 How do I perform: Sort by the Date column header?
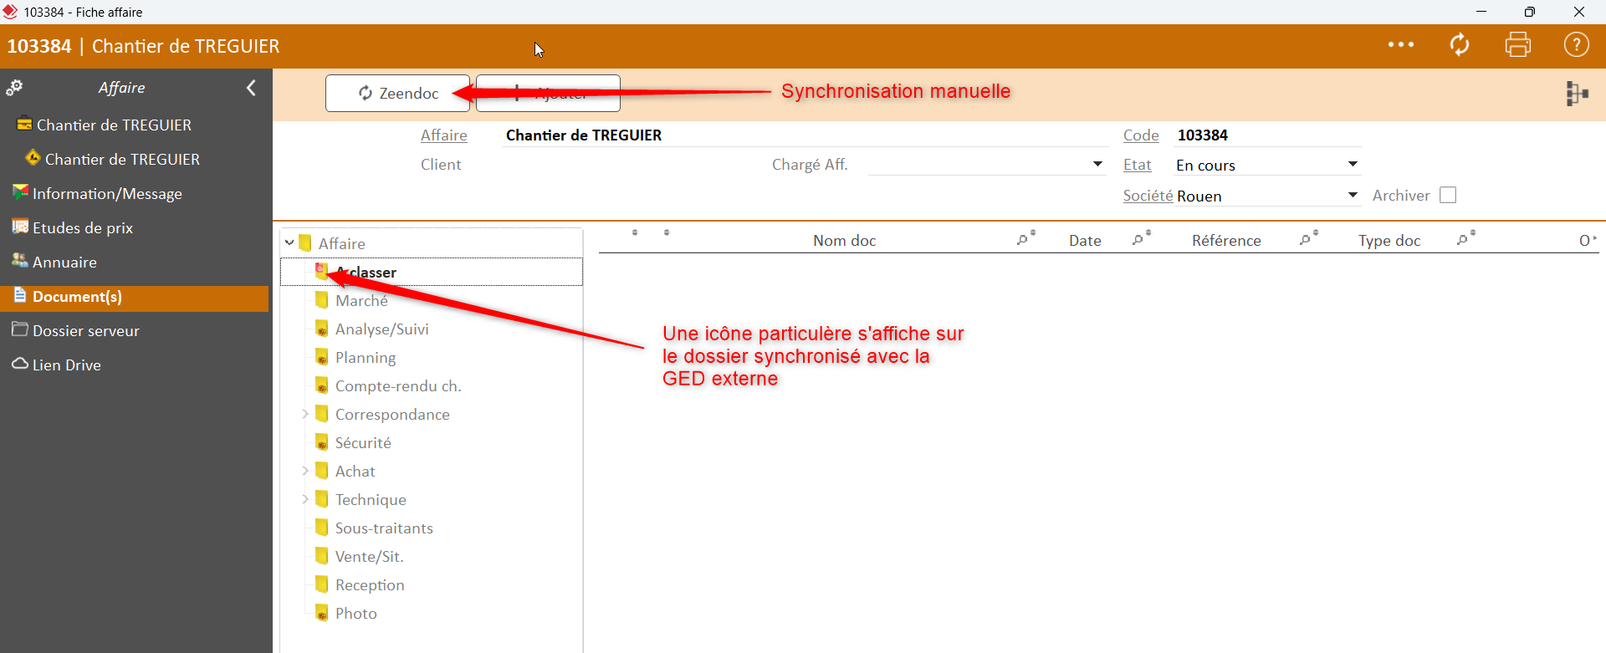pos(1085,241)
